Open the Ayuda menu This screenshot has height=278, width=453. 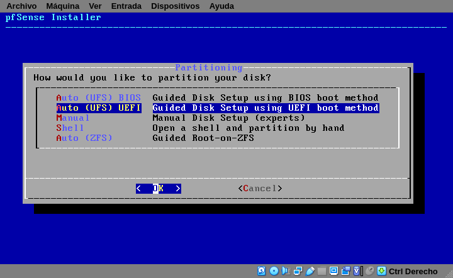[x=221, y=6]
